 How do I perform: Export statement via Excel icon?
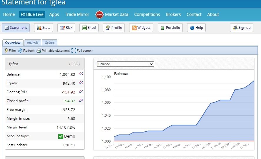point(84,28)
